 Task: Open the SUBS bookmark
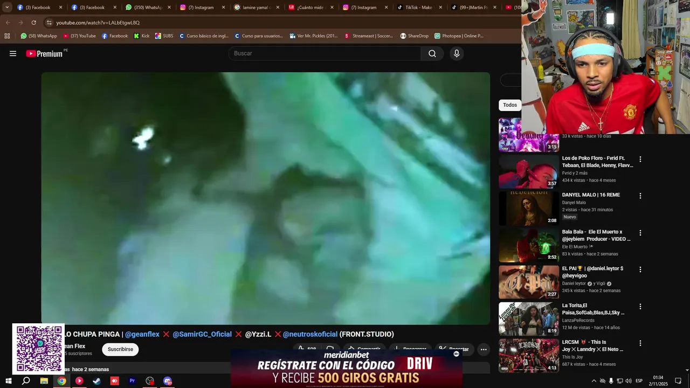coord(164,36)
